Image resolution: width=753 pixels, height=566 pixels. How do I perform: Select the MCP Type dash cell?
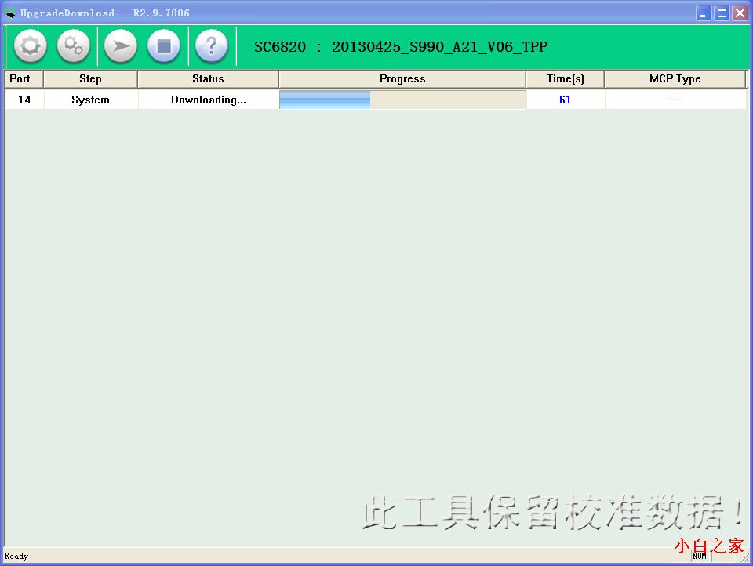[675, 100]
